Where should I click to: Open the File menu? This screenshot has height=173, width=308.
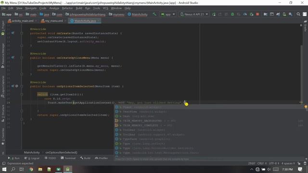[3, 8]
